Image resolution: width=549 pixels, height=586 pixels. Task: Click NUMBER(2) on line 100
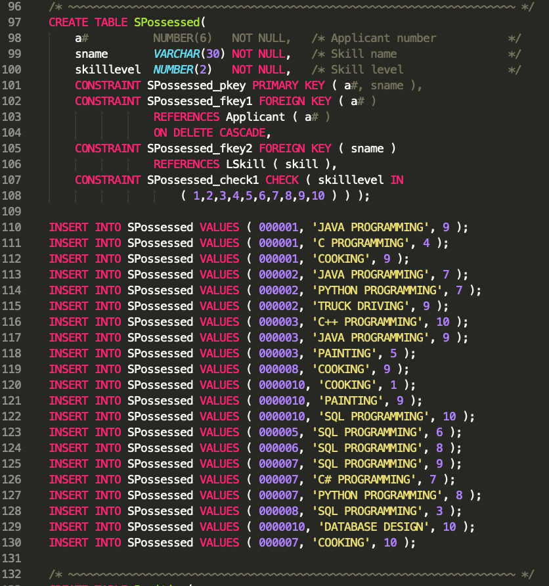tap(183, 70)
